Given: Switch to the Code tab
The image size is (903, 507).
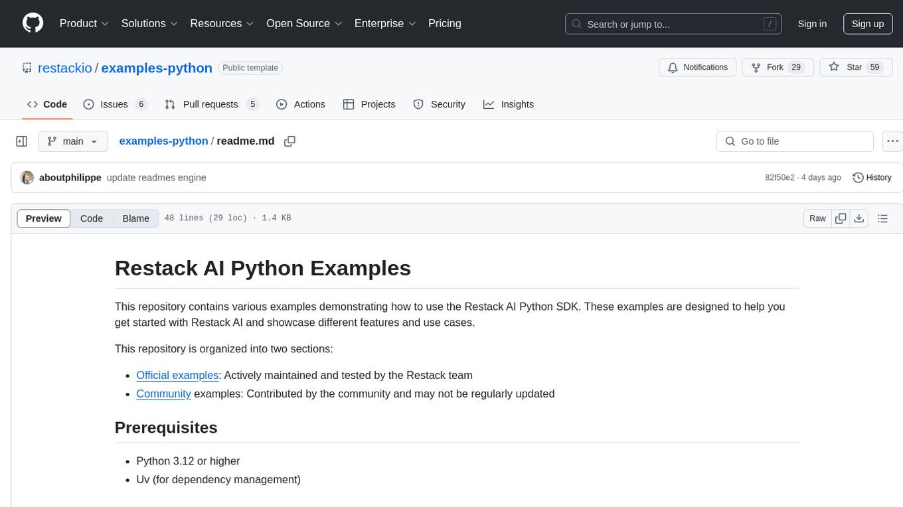Looking at the screenshot, I should point(46,104).
